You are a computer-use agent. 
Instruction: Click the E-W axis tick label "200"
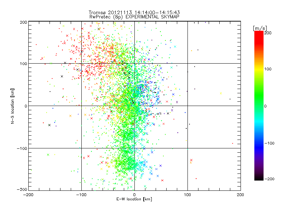[241, 195]
